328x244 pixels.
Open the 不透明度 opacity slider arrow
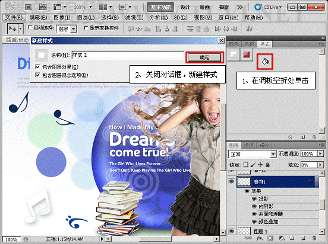click(320, 154)
